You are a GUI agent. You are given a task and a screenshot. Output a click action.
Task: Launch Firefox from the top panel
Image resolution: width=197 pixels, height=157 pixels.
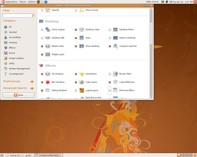tap(38, 2)
